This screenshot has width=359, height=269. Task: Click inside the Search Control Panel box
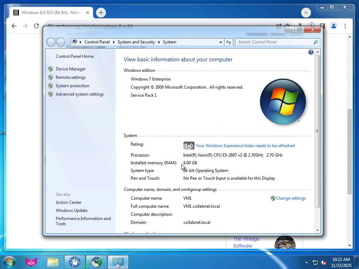point(274,42)
